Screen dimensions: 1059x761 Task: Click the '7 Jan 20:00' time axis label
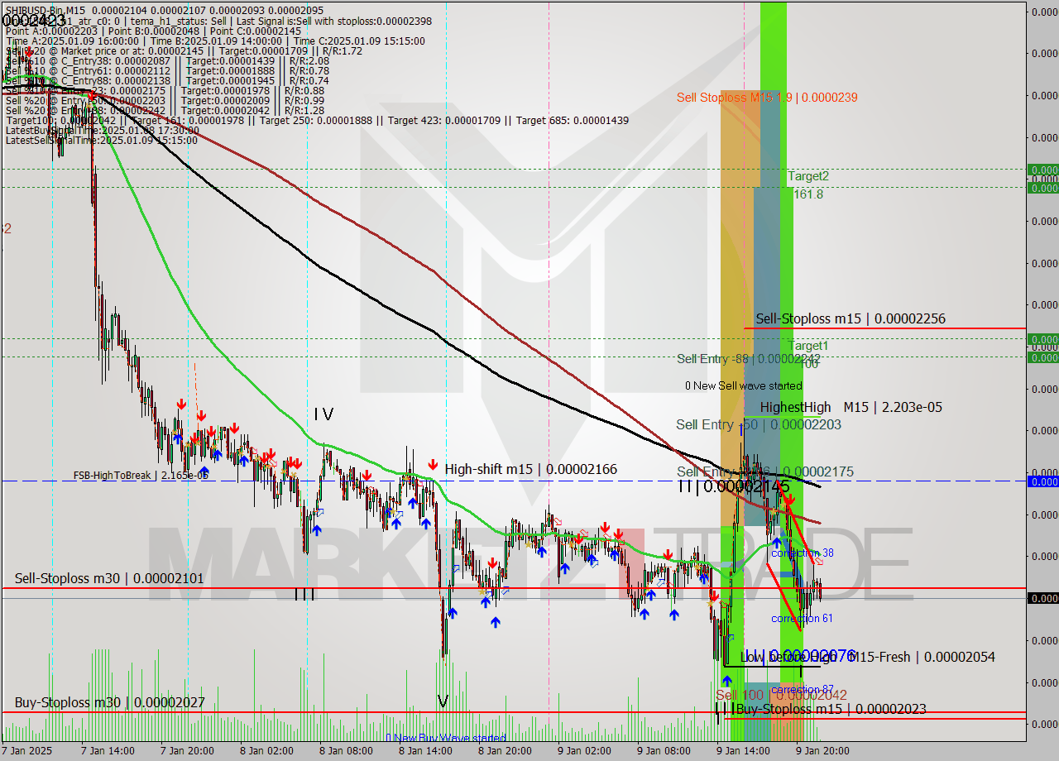point(186,751)
